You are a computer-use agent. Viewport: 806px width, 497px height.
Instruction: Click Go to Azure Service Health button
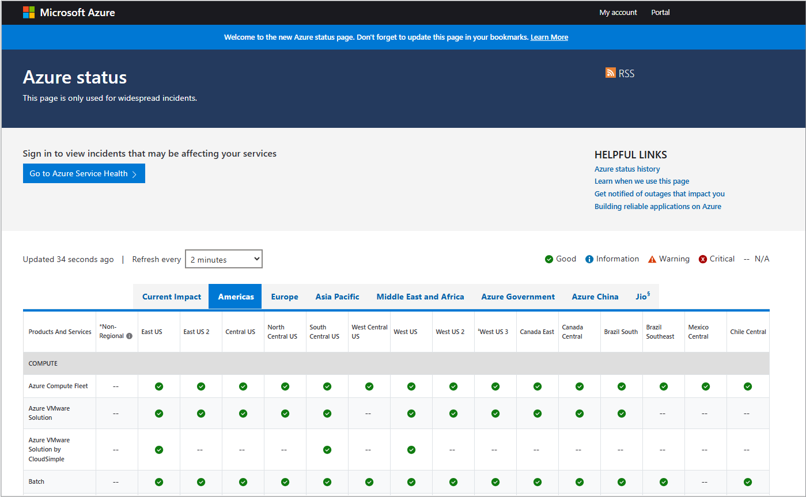(84, 173)
